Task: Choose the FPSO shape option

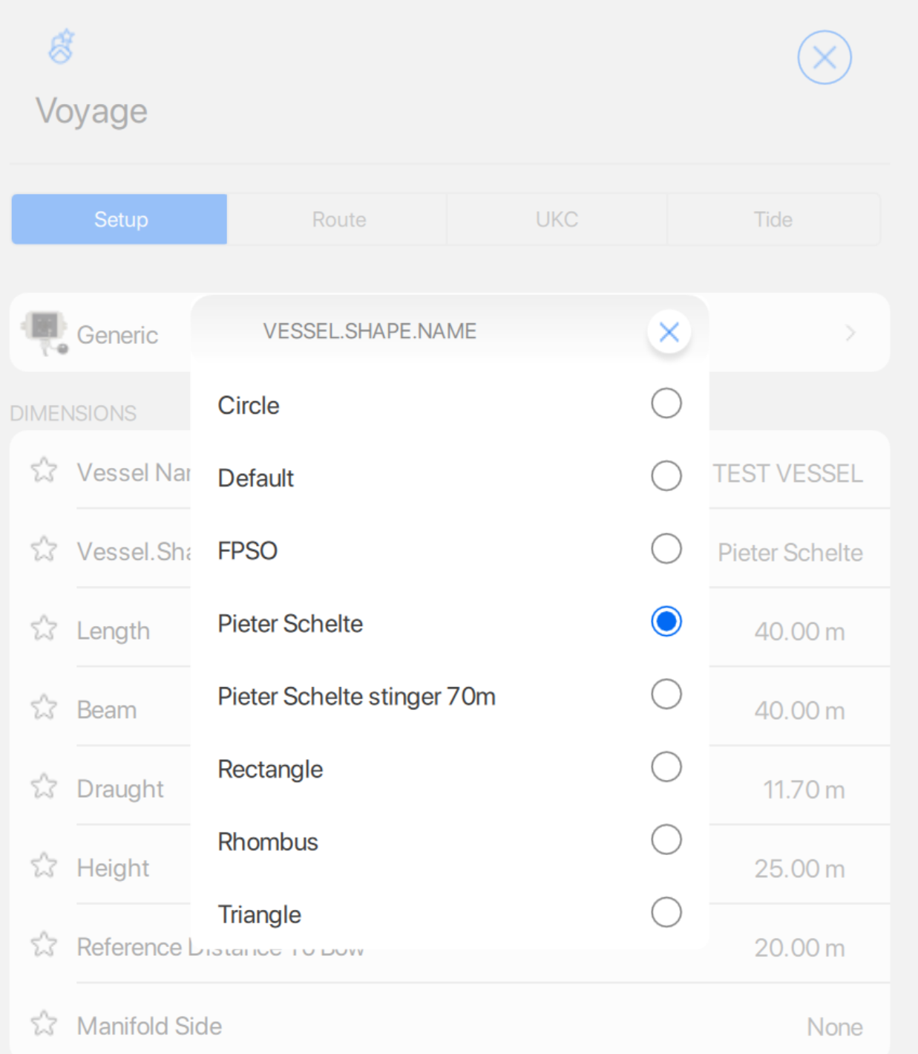Action: tap(666, 549)
